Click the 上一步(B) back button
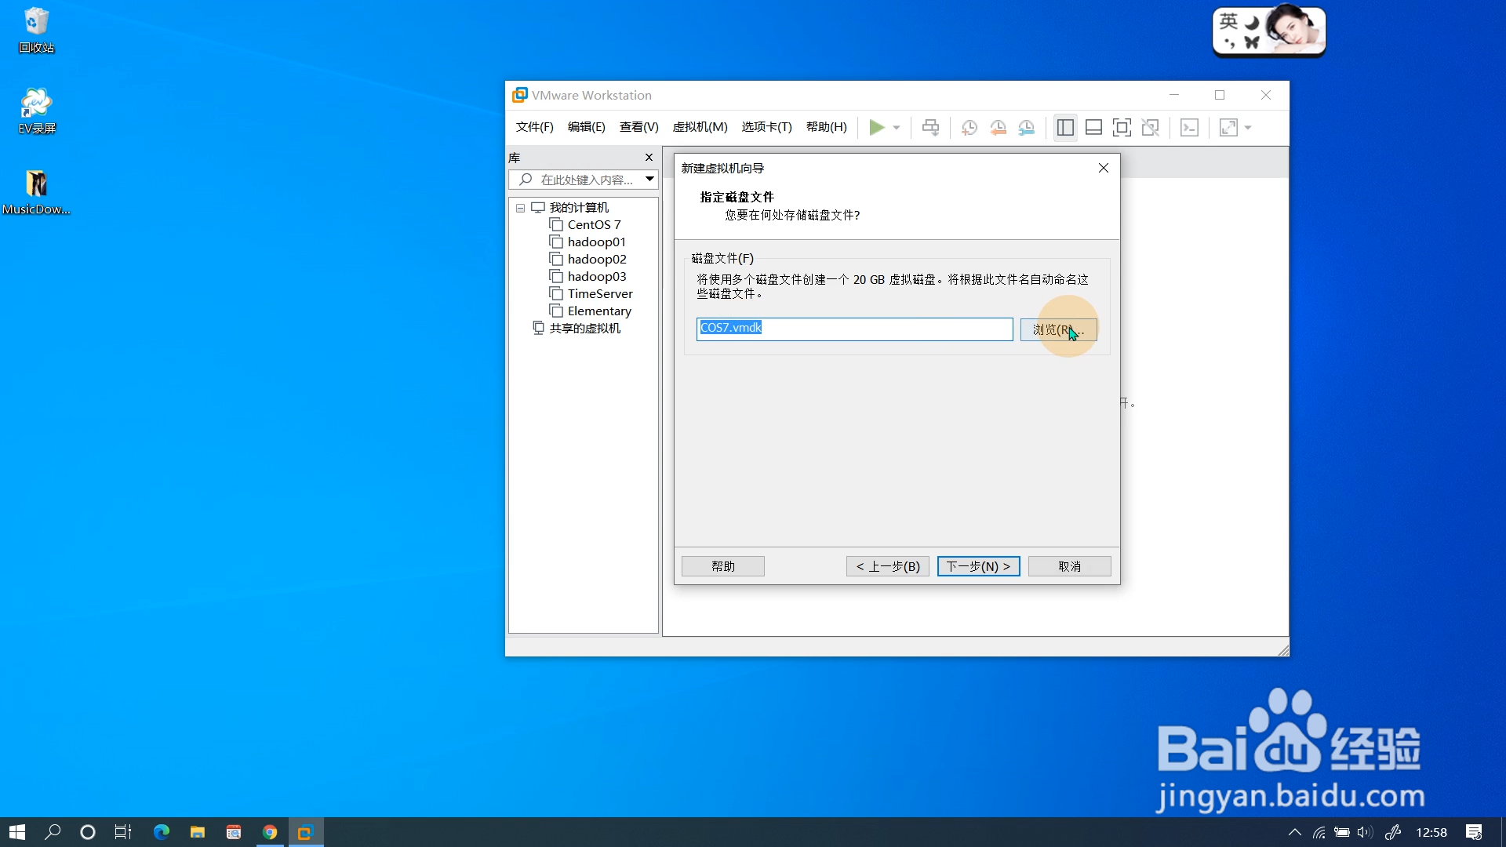 click(888, 566)
